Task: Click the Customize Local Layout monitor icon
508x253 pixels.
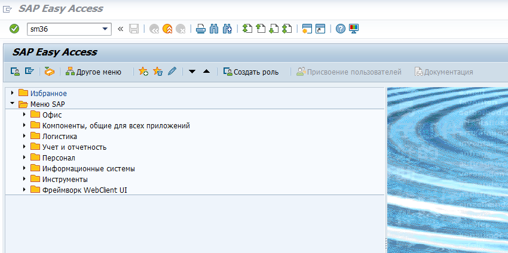Action: tap(353, 29)
